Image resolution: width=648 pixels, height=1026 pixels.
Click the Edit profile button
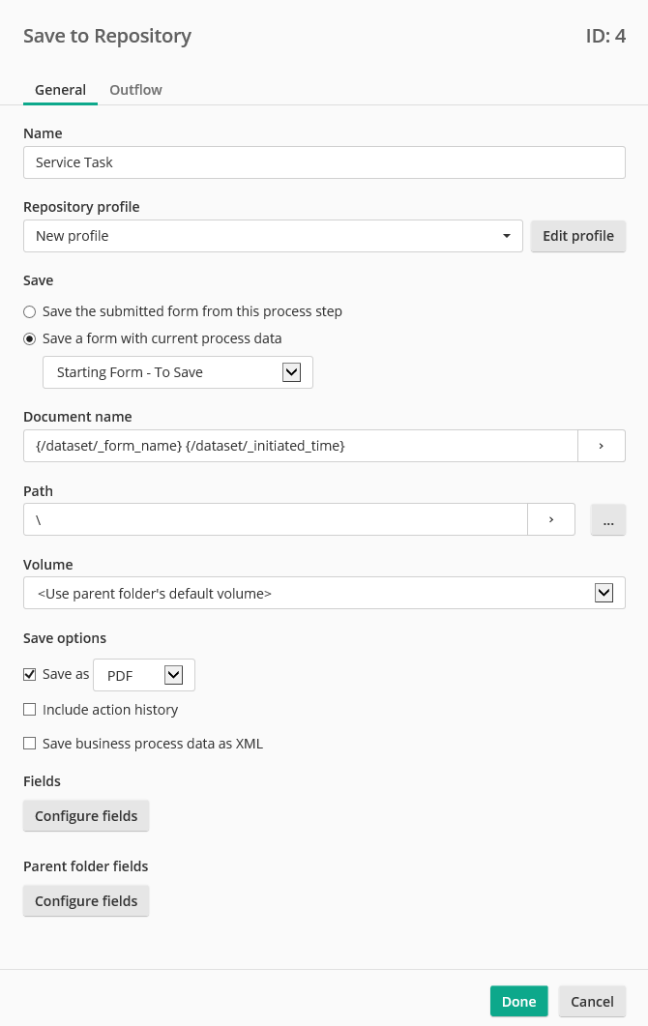[577, 236]
